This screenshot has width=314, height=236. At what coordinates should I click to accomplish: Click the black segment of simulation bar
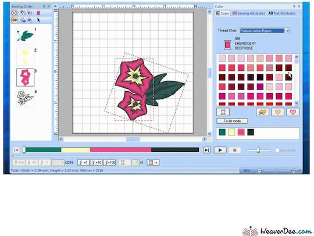(x=175, y=150)
